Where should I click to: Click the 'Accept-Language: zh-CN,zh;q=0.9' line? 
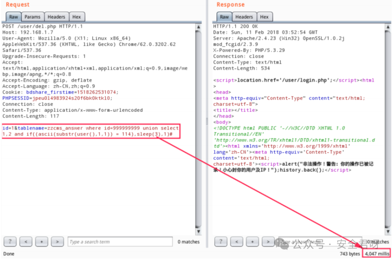pos(49,86)
